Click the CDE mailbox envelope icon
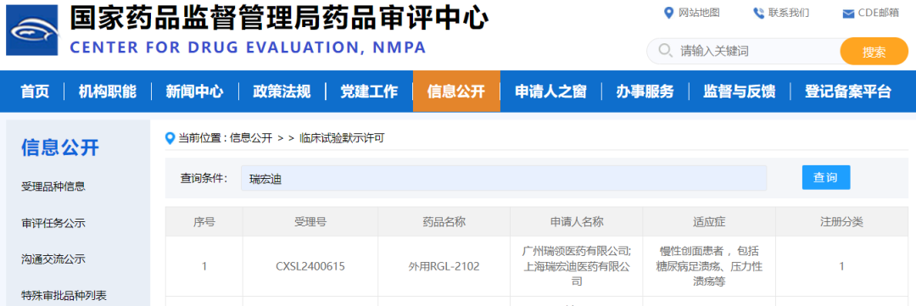This screenshot has height=306, width=916. pos(848,14)
